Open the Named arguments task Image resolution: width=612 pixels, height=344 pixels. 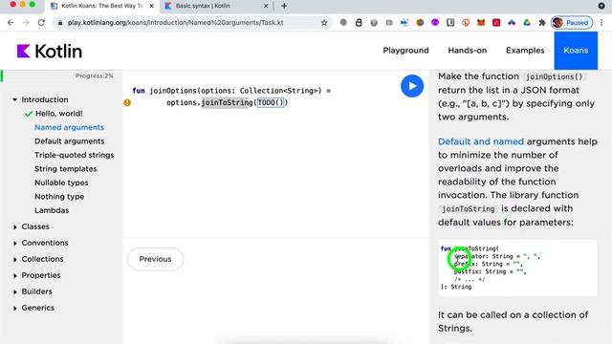tap(69, 127)
